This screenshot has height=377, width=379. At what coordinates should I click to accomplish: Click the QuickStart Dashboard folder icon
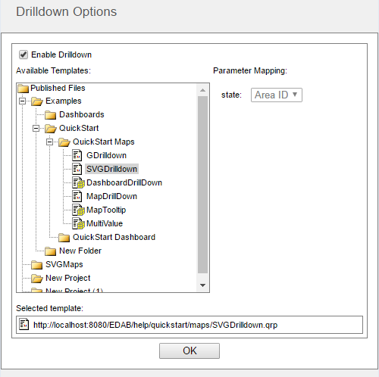tap(64, 238)
